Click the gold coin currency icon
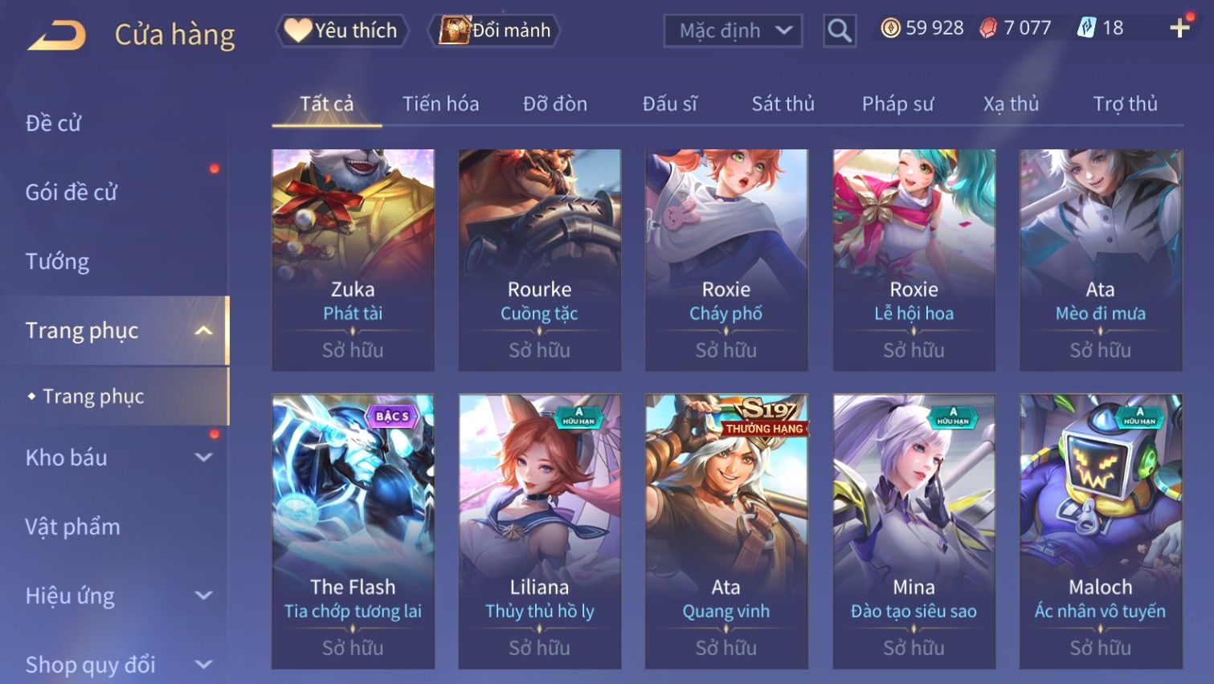This screenshot has width=1214, height=684. (x=890, y=28)
